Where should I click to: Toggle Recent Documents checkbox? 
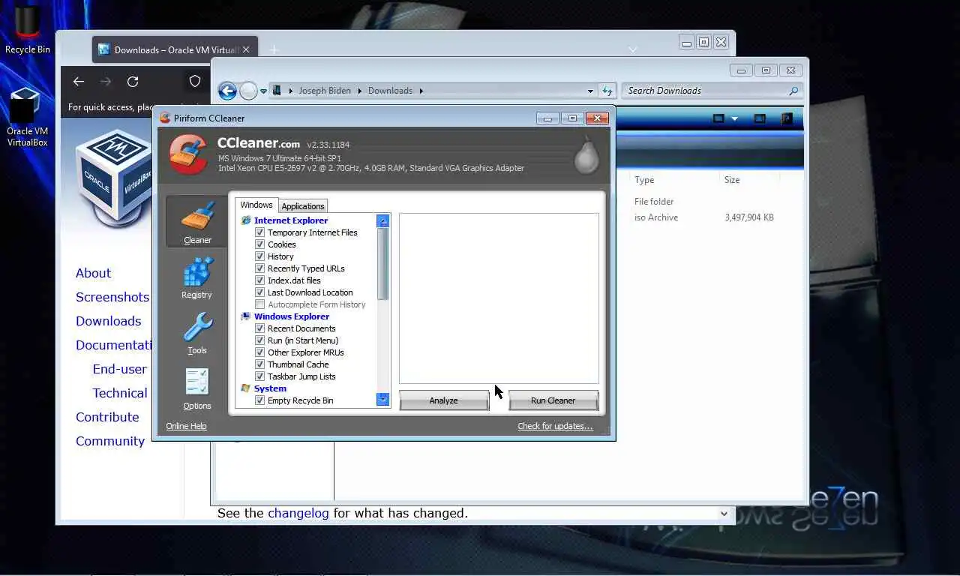tap(260, 328)
